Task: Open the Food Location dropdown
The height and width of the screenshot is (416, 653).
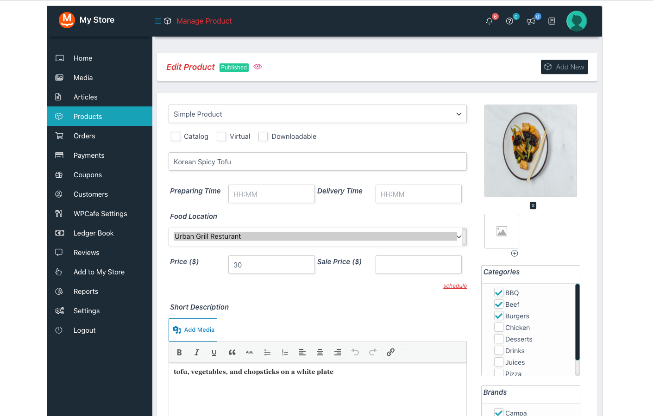Action: coord(318,236)
